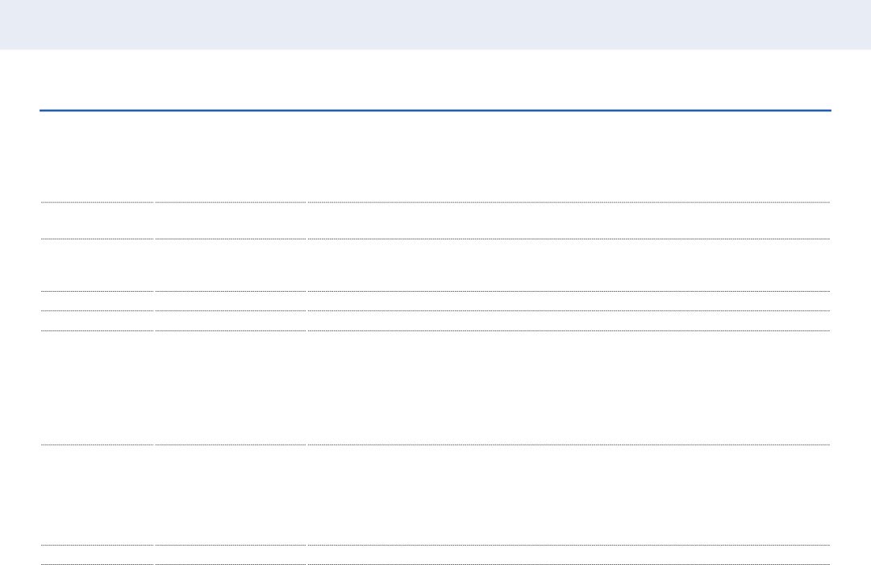Click the wide third column cell of the second row

(569, 221)
